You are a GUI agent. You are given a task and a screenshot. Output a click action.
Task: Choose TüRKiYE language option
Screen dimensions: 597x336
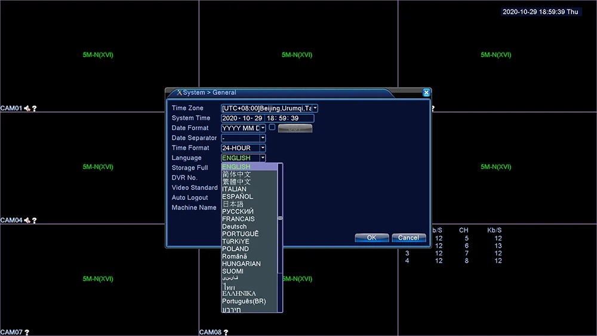(250, 241)
